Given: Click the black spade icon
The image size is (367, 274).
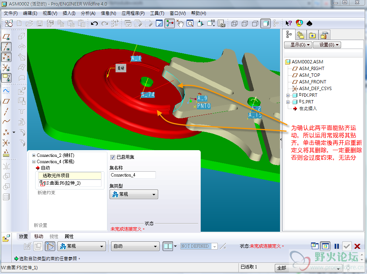Looking at the screenshot, I should tap(310, 23).
